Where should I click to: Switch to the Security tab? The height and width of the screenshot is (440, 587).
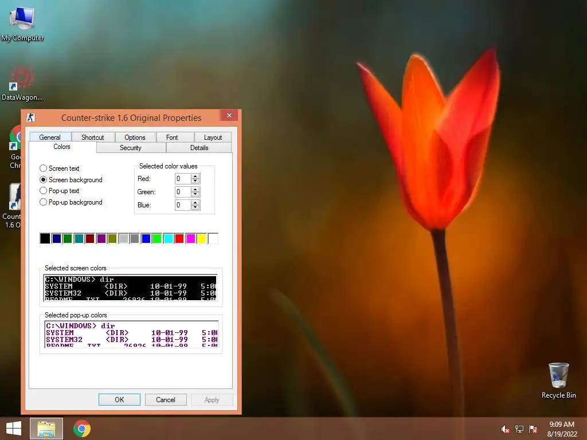click(x=131, y=148)
